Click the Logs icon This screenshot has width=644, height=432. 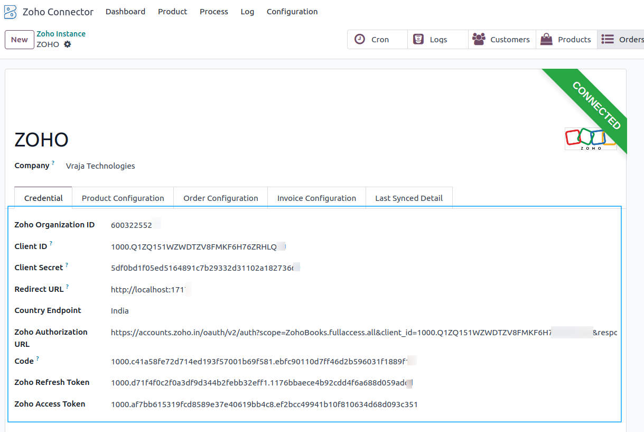(418, 39)
